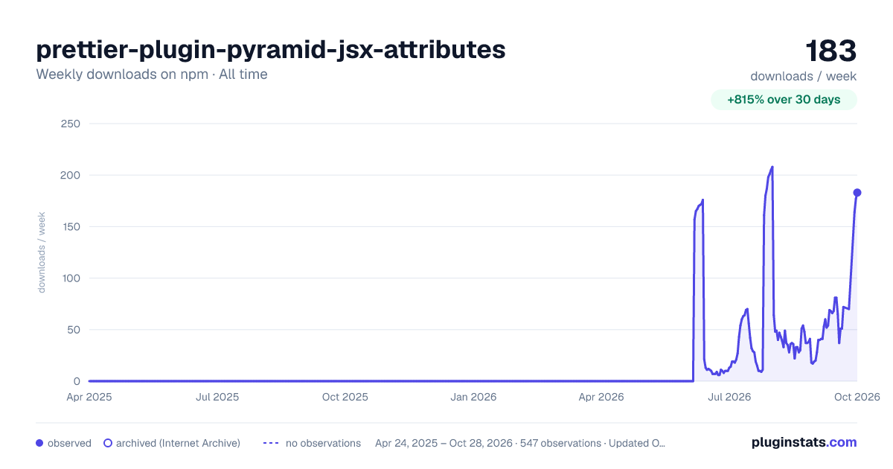The image size is (893, 469).
Task: Click the observed legend text
Action: click(69, 443)
